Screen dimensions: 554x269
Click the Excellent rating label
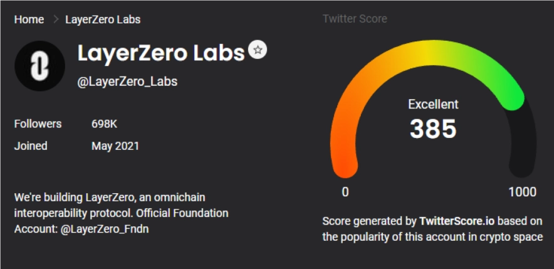(433, 105)
